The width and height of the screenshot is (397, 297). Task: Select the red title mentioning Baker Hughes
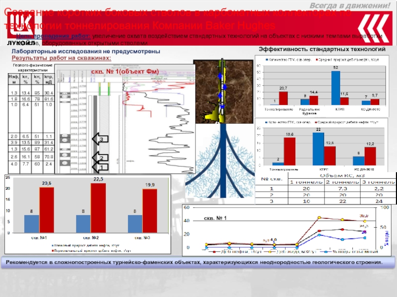(x=177, y=19)
